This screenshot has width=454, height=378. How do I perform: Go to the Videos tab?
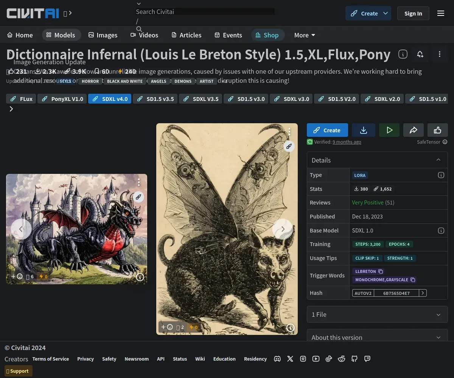[145, 35]
